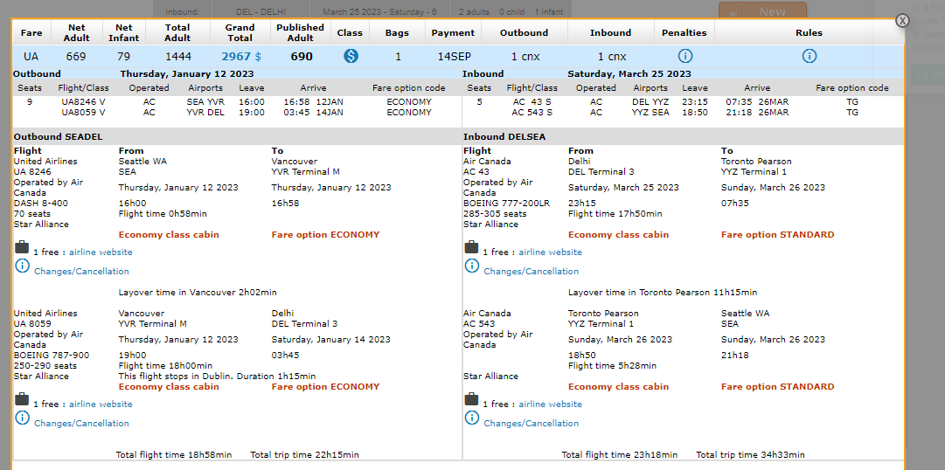This screenshot has width=945, height=470.
Task: Click info icon beside UA 8246 Changes/Cancellation
Action: click(x=22, y=267)
